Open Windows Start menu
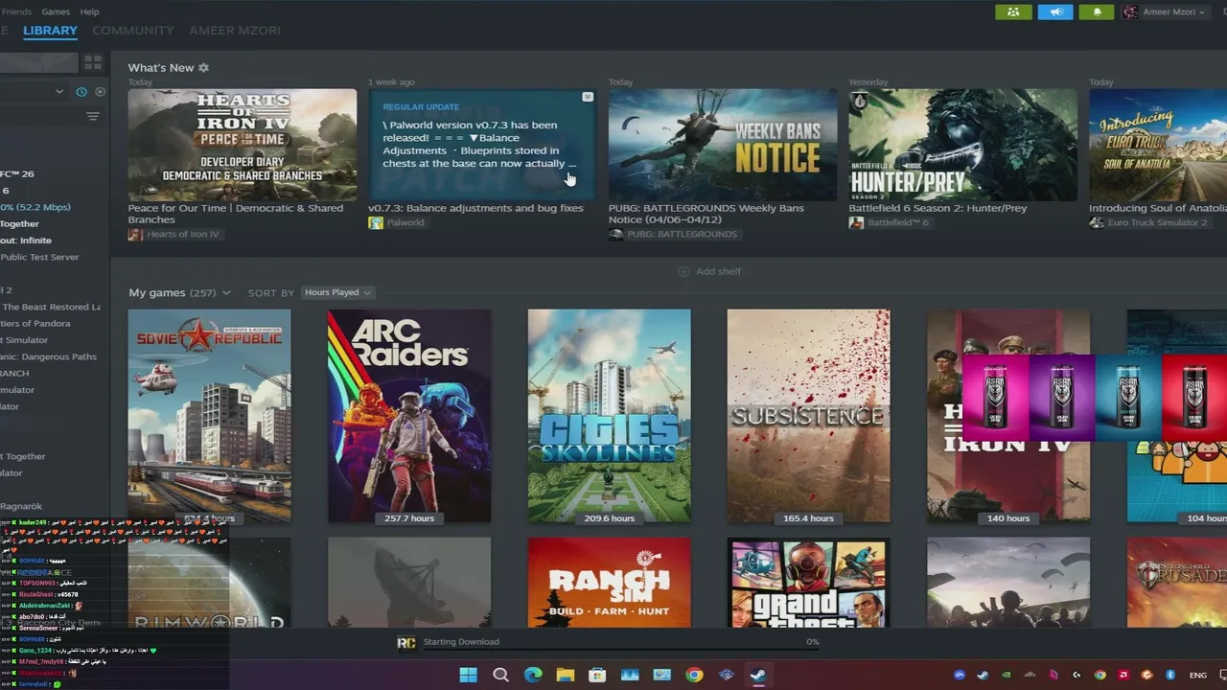1227x690 pixels. (x=468, y=675)
